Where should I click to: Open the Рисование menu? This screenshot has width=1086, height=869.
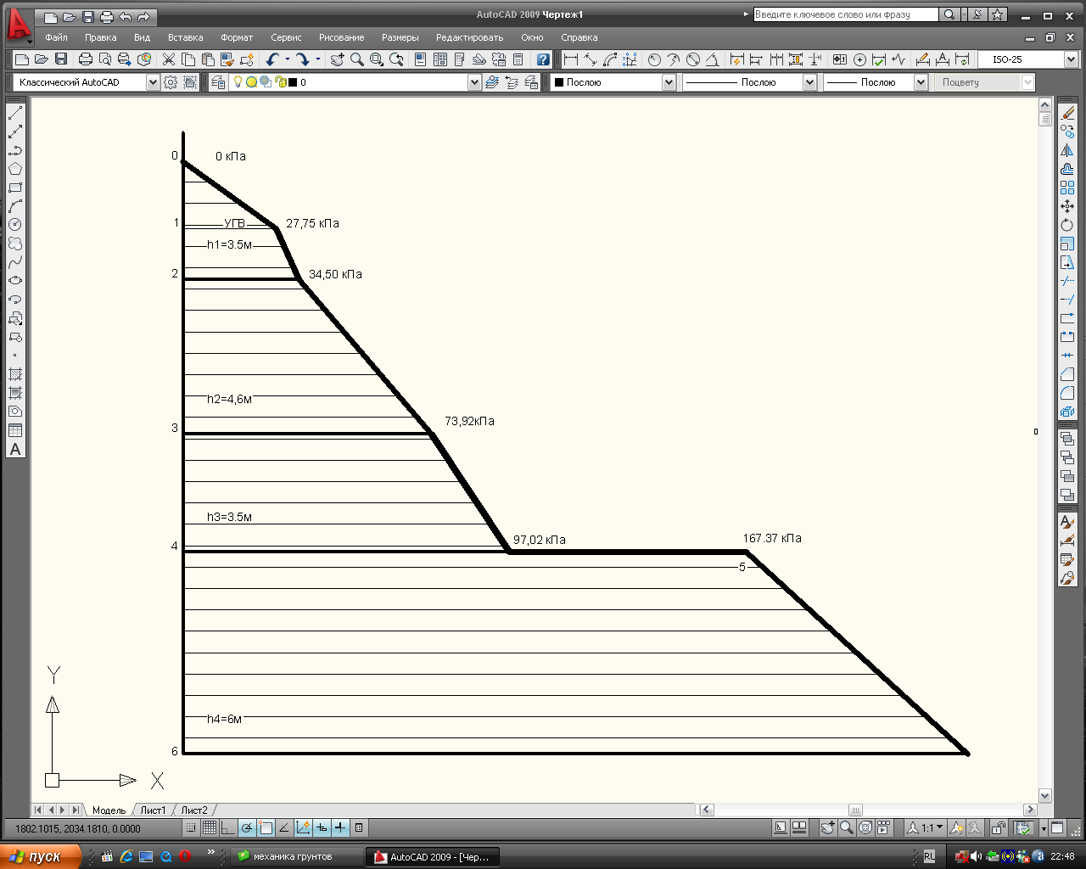[341, 37]
